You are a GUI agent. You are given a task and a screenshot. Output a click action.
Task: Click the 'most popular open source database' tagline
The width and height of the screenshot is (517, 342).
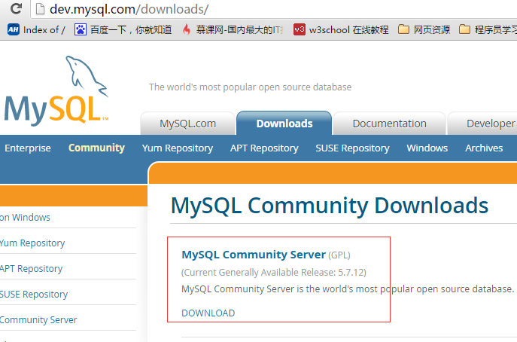pos(250,87)
